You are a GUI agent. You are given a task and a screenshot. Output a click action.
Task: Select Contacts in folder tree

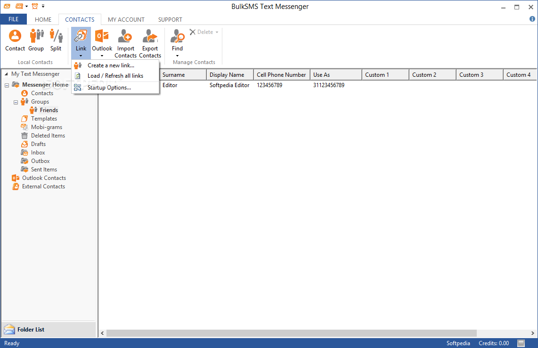[x=42, y=93]
